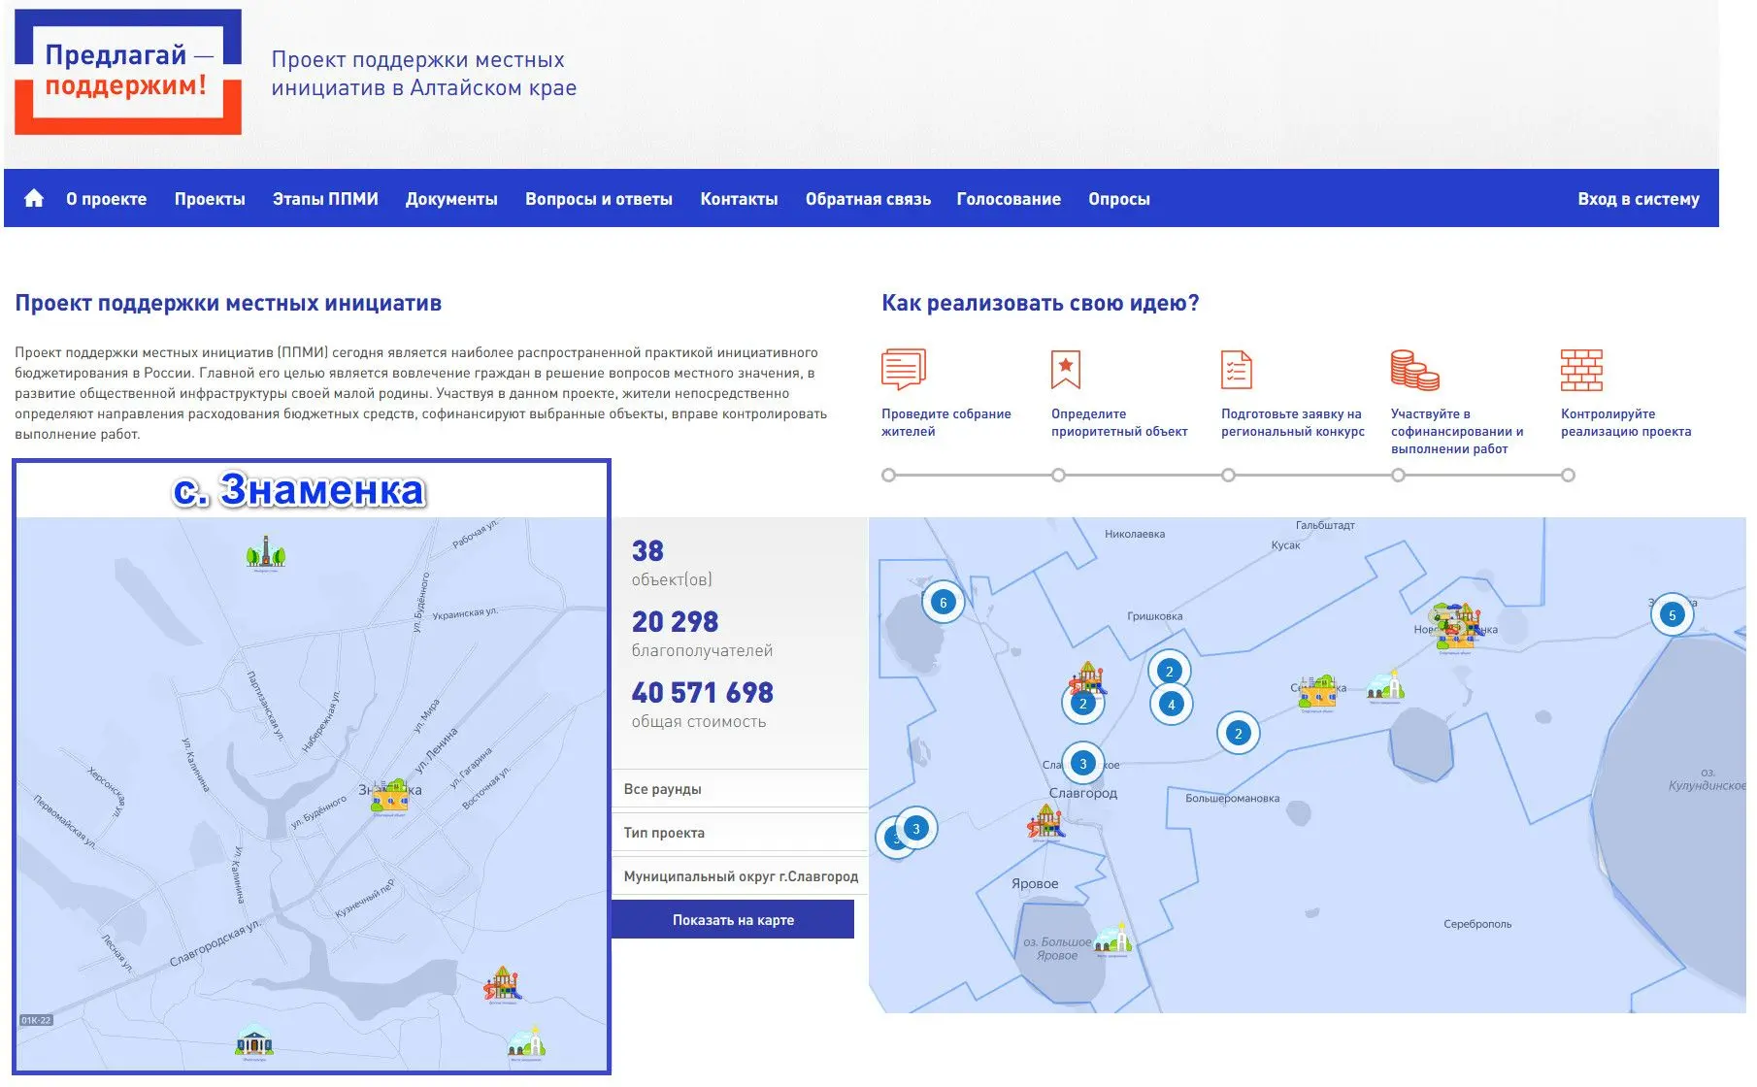The height and width of the screenshot is (1087, 1757).
Task: Open the 'Тип проекта' dropdown
Action: [x=740, y=833]
